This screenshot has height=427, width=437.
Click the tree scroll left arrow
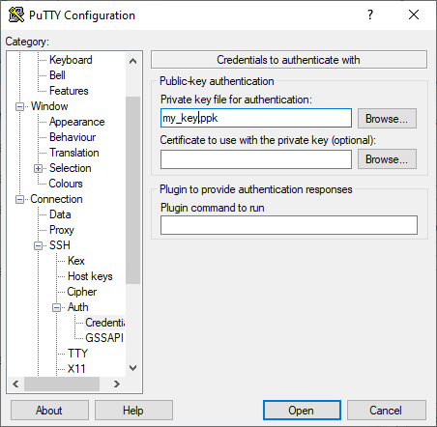15,384
